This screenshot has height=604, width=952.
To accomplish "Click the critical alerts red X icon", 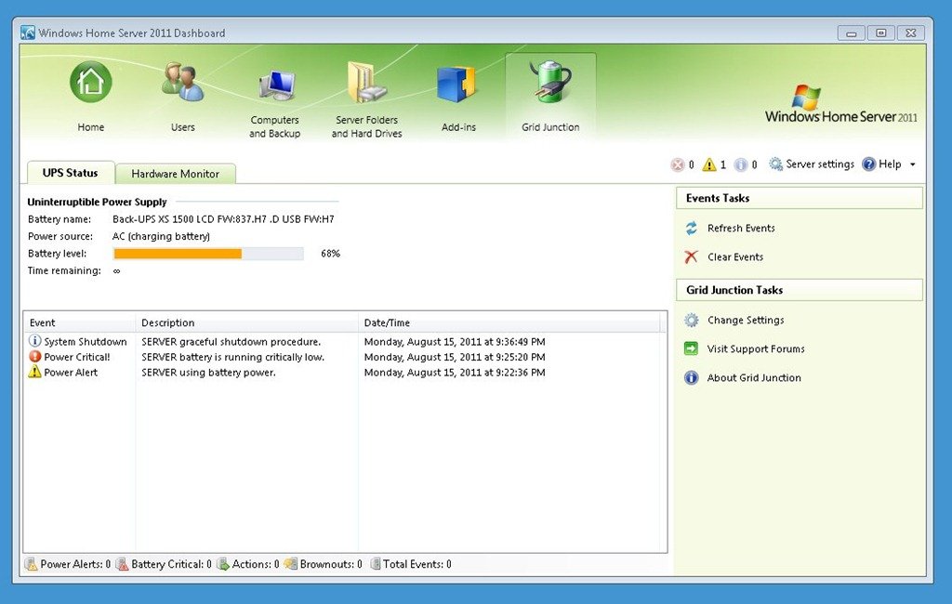I will 678,164.
